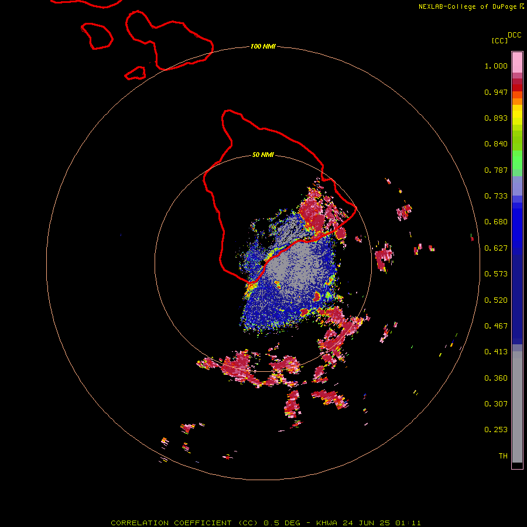Click the 0.893 legend value
This screenshot has width=527, height=527.
point(496,118)
